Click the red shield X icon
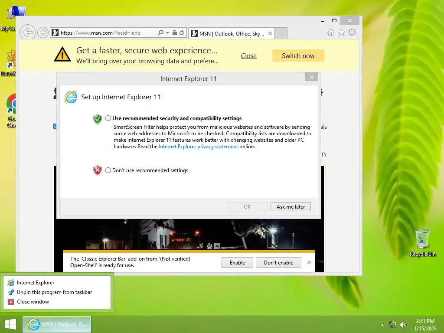444x333 pixels. (98, 170)
